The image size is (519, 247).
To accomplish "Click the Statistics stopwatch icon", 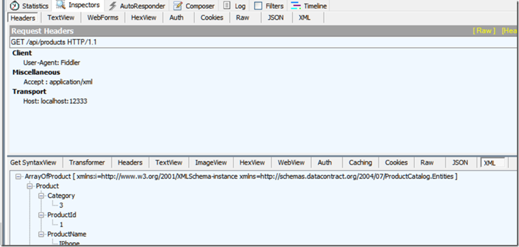I will click(x=15, y=5).
